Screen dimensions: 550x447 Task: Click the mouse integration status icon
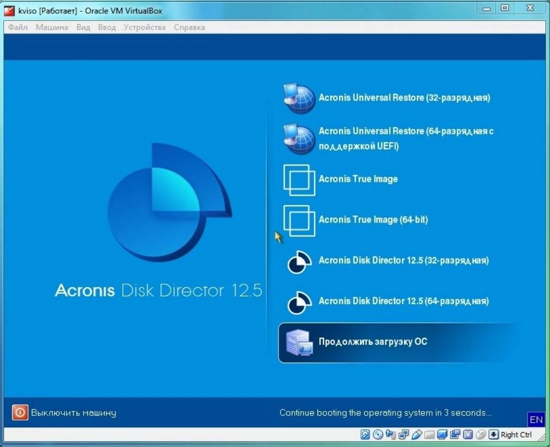481,434
